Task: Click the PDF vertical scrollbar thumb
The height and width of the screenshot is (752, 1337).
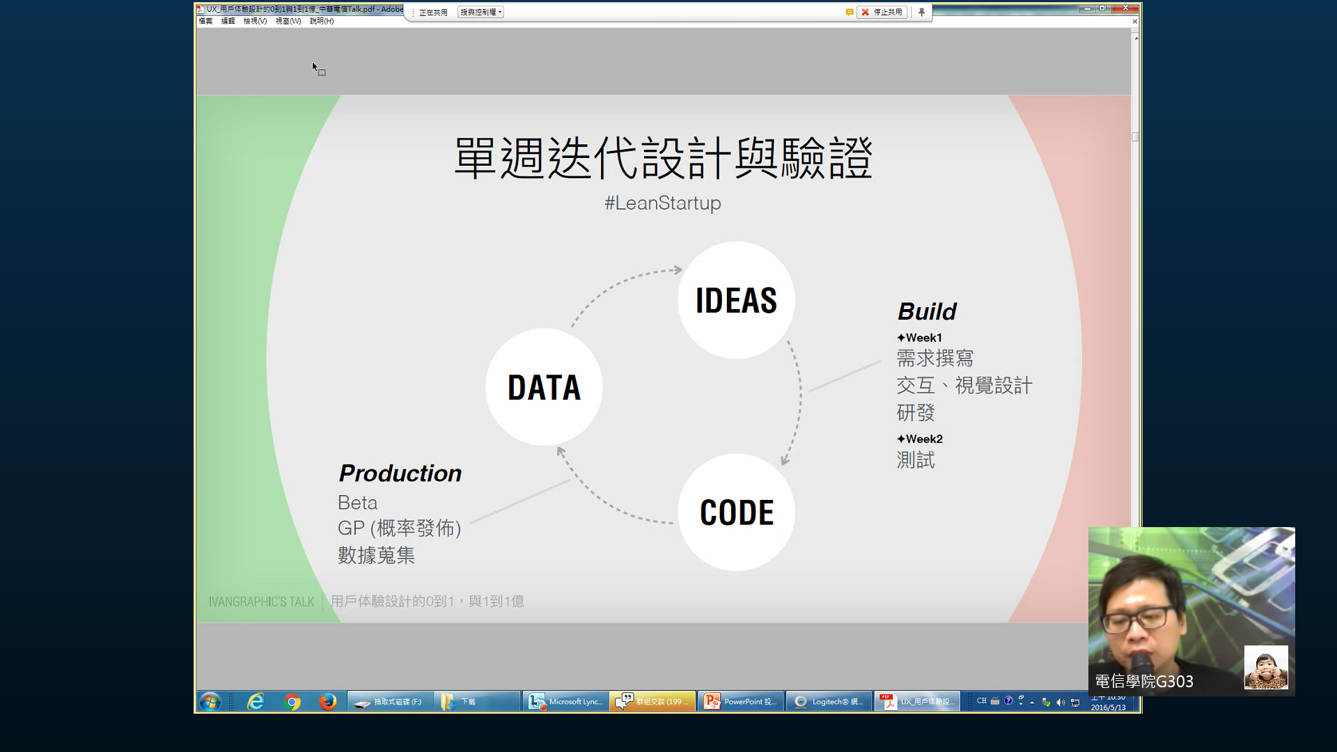Action: click(1135, 136)
